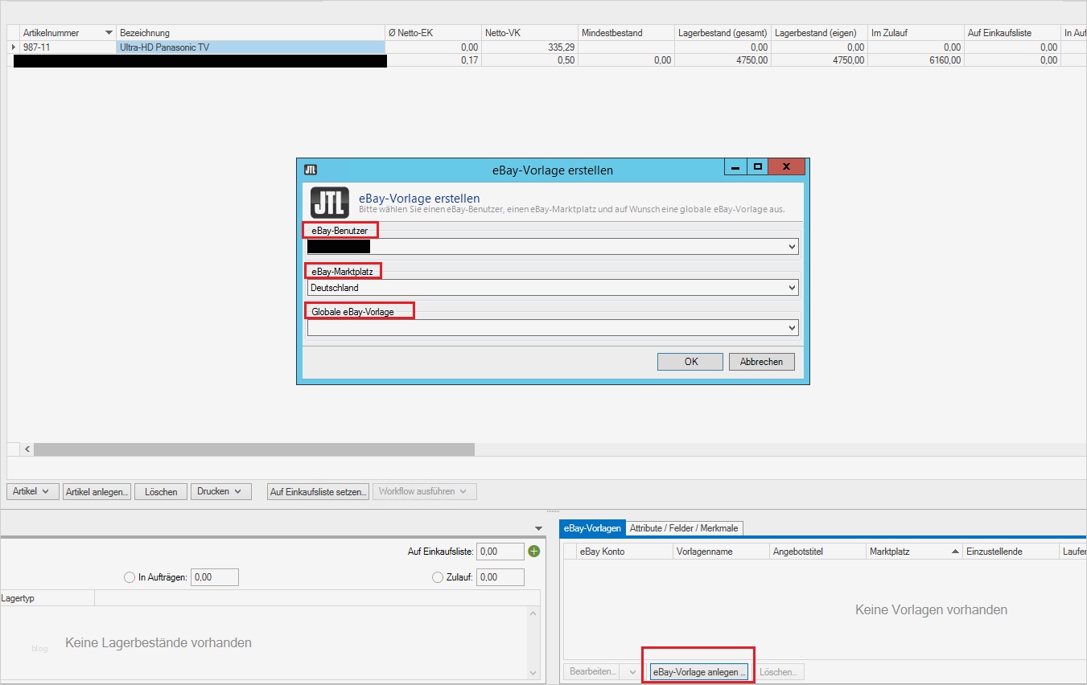
Task: Click the horizontal scrollbar thumb of the article table
Action: [x=253, y=449]
